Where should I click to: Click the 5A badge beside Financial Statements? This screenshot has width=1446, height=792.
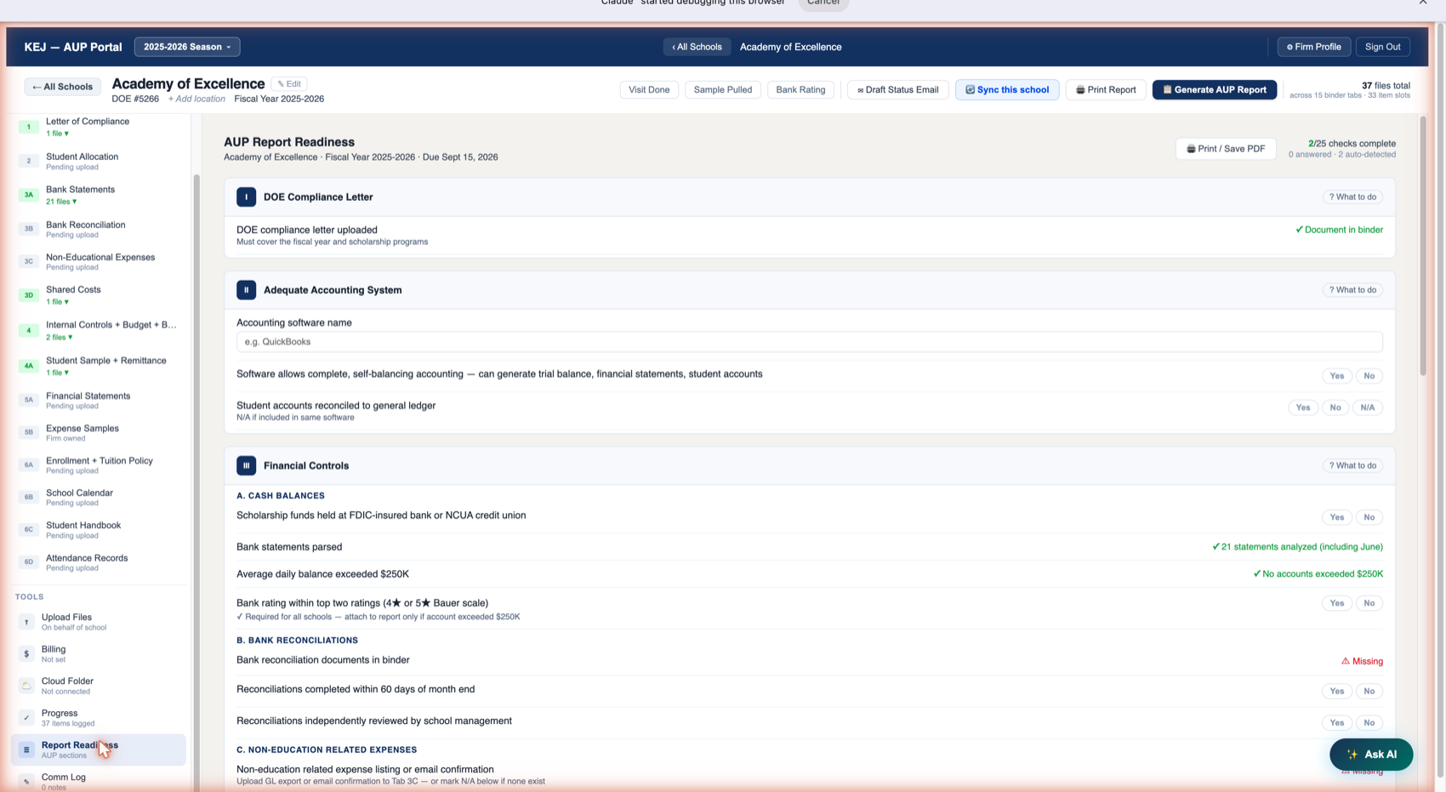[x=28, y=400]
